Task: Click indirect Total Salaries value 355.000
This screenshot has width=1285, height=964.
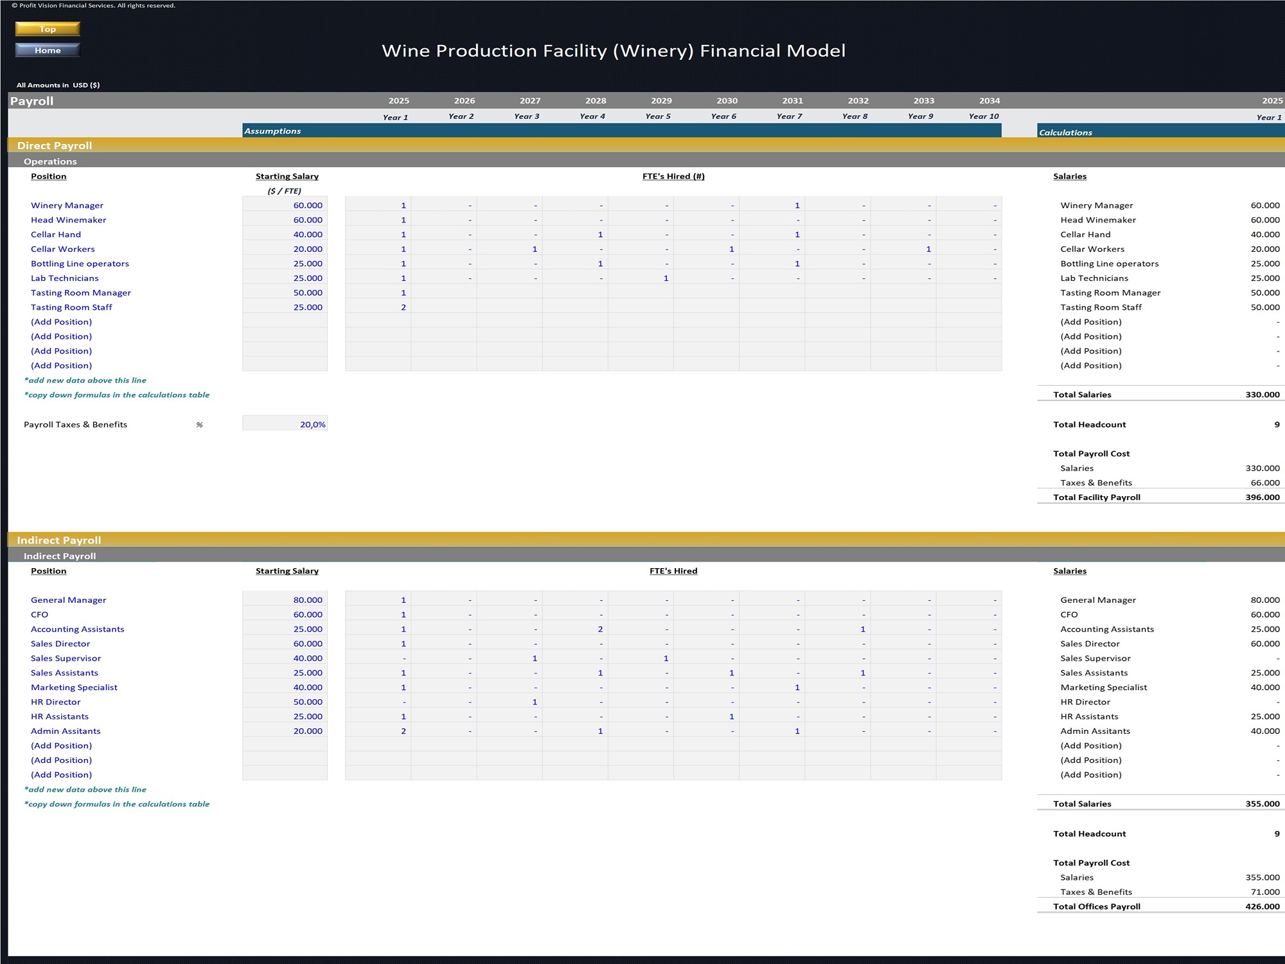Action: [x=1262, y=804]
